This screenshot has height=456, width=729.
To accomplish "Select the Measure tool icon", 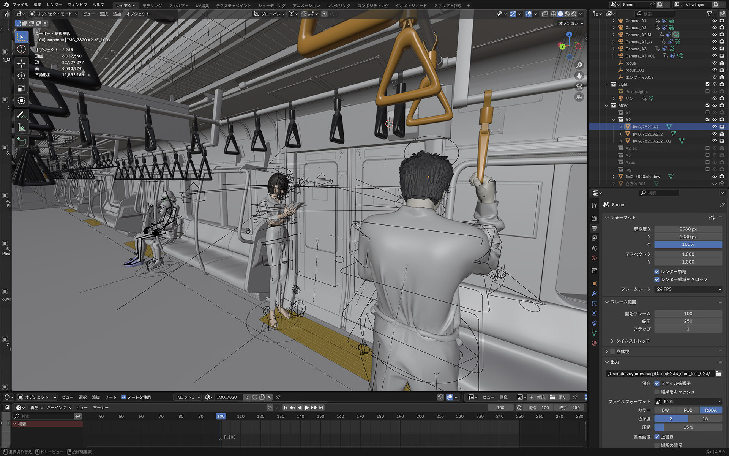I will coord(22,128).
